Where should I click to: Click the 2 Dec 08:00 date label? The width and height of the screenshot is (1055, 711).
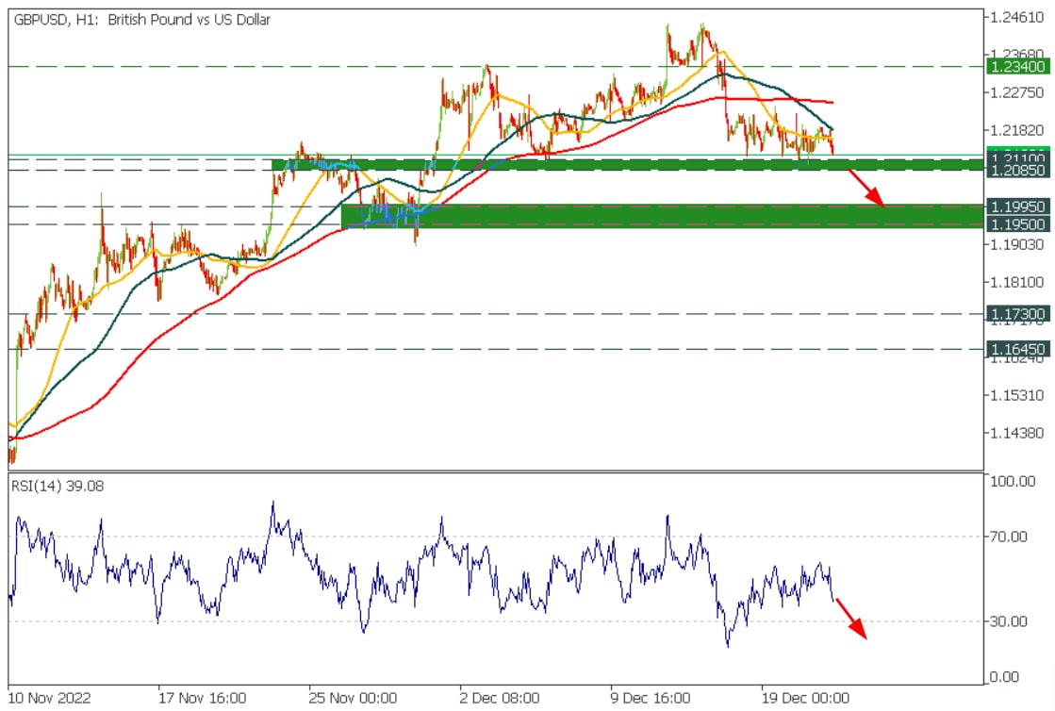click(x=500, y=698)
